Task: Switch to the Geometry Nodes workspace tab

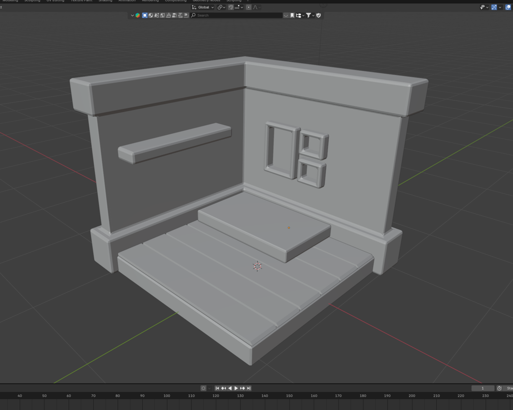Action: (x=206, y=1)
